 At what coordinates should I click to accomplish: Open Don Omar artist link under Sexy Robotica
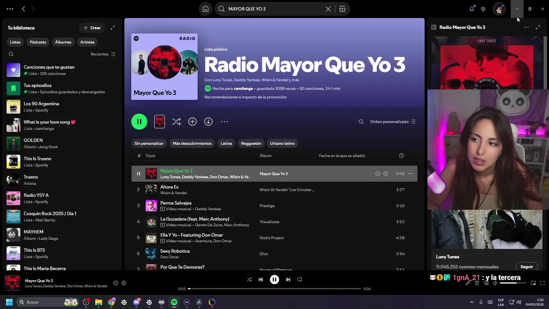(x=170, y=257)
